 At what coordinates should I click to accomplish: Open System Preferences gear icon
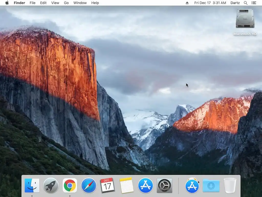click(x=165, y=186)
